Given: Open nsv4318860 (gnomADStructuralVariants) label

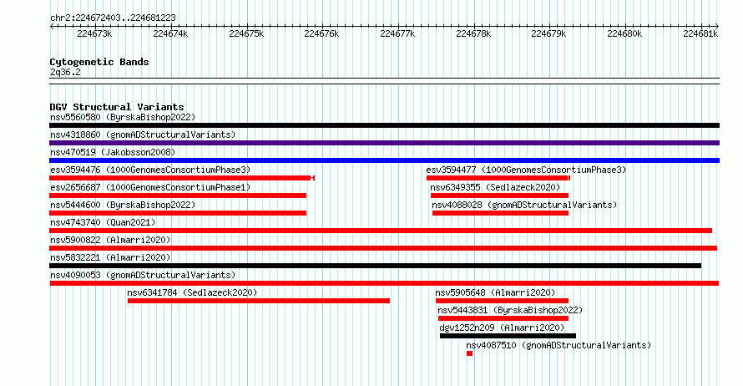Looking at the screenshot, I should tap(143, 135).
